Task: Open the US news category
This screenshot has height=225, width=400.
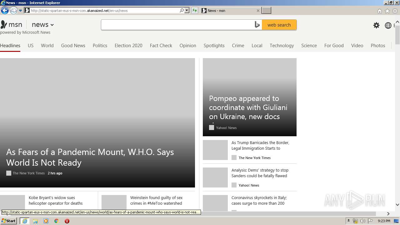Action: click(x=31, y=45)
